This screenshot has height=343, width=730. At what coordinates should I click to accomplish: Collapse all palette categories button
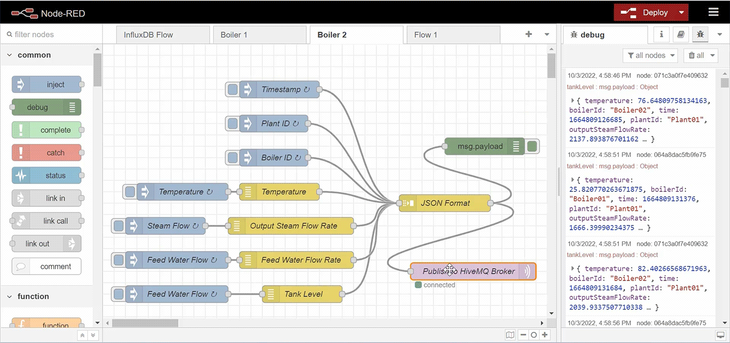coord(83,336)
